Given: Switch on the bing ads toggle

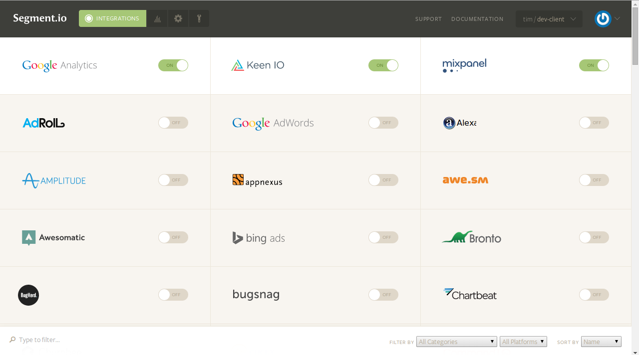Looking at the screenshot, I should coord(383,237).
